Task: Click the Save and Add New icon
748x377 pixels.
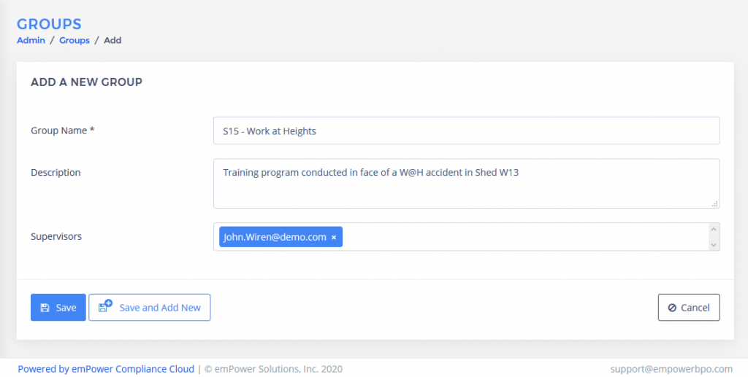Action: 105,306
